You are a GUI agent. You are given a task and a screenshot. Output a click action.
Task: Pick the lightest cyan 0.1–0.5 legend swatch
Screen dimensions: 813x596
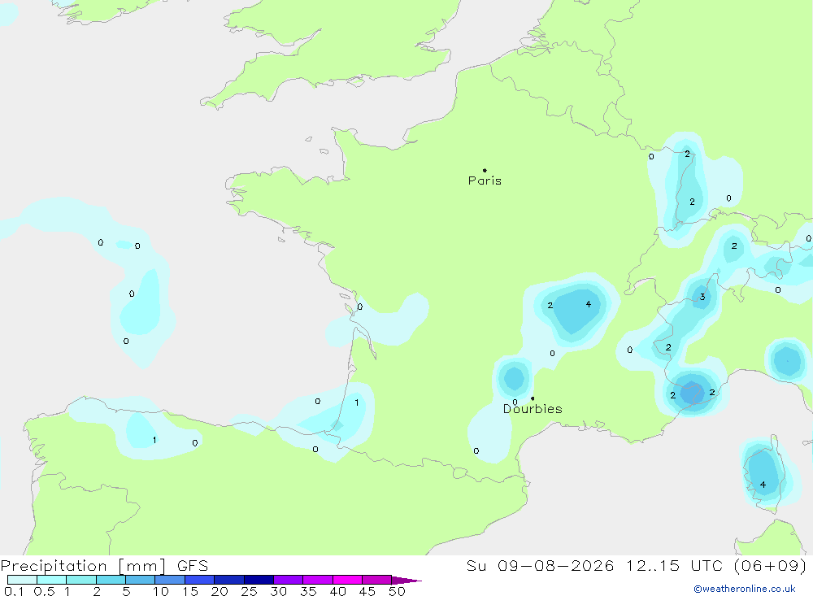click(x=22, y=580)
